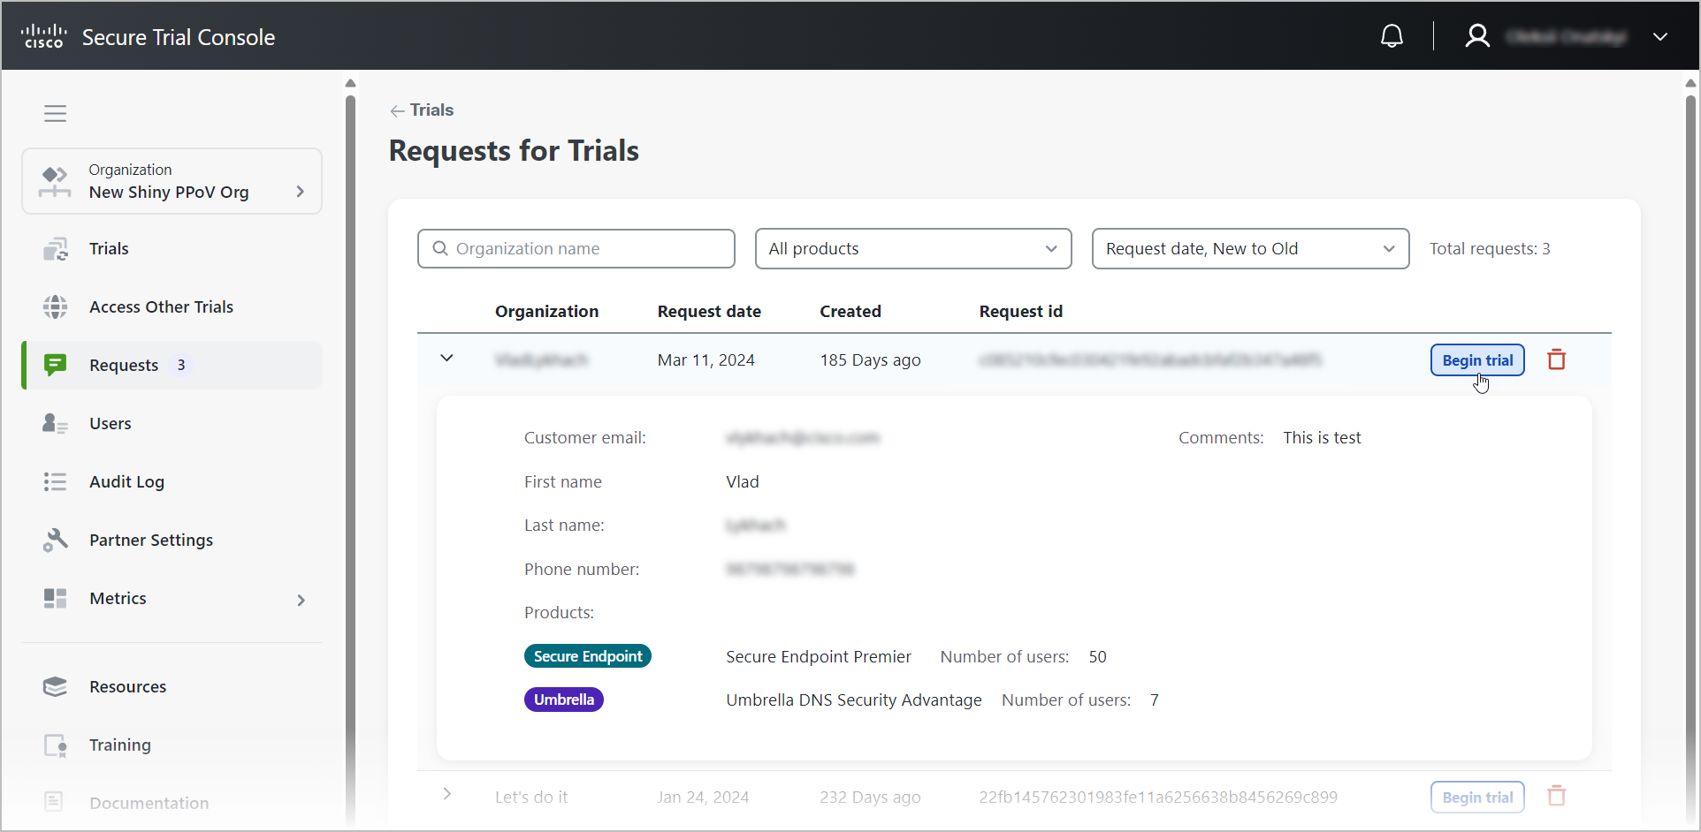This screenshot has width=1701, height=832.
Task: Begin trial for the Mar 11, 2024 request
Action: click(1477, 360)
